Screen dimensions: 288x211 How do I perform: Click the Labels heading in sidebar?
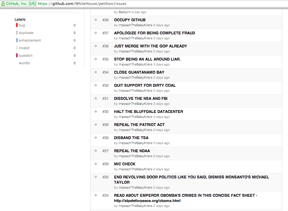20,19
